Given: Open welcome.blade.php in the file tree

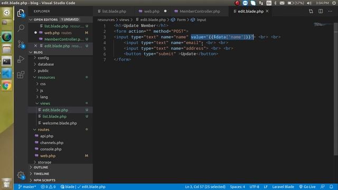Looking at the screenshot, I should click(x=60, y=123).
